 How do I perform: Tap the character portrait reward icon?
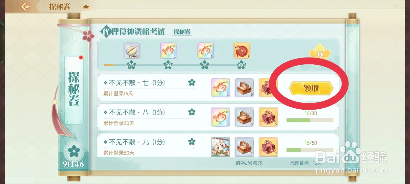[220, 147]
